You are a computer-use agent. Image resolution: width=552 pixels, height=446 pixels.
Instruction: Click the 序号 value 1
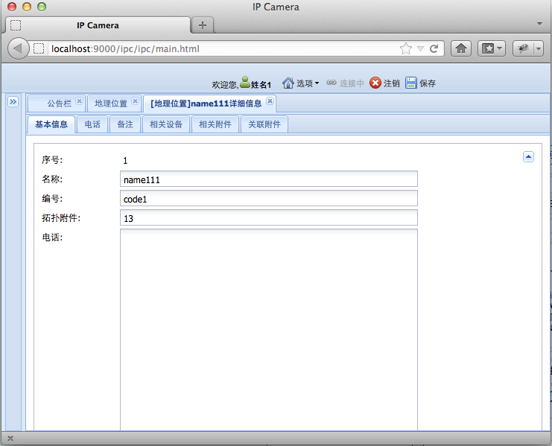pyautogui.click(x=125, y=161)
